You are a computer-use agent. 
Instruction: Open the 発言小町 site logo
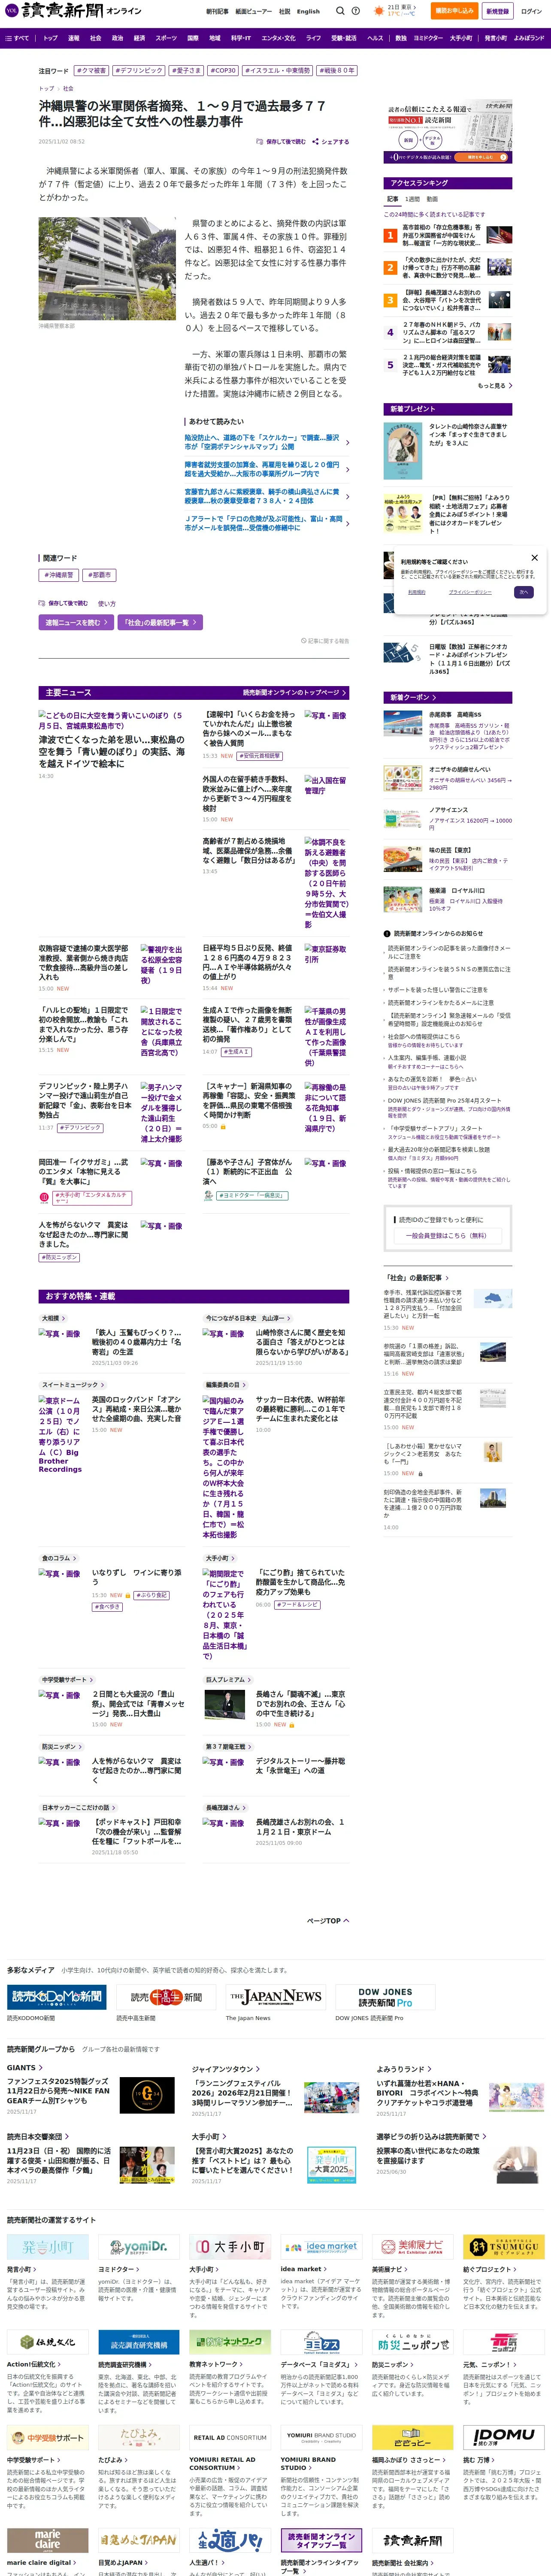tap(47, 2247)
